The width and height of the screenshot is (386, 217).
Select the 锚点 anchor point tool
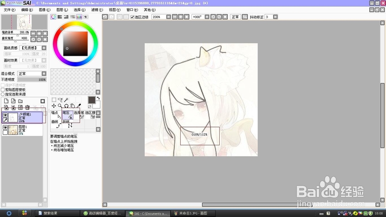[x=56, y=115]
